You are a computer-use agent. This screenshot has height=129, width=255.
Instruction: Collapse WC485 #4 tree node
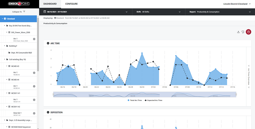7,80
